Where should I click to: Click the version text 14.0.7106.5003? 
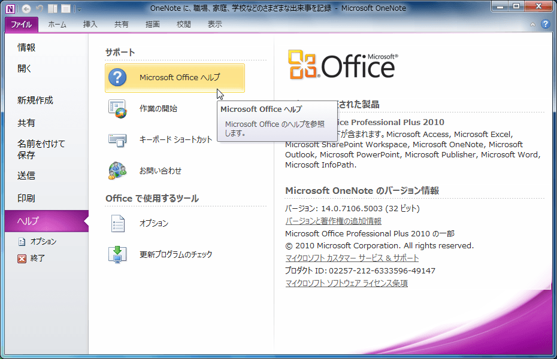click(x=352, y=209)
